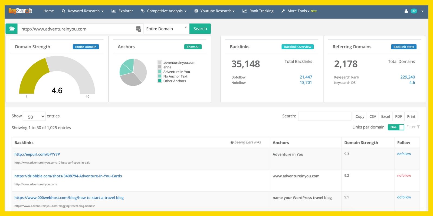Viewport: 433px width, 216px height.
Task: Click the green Search button
Action: click(x=200, y=29)
